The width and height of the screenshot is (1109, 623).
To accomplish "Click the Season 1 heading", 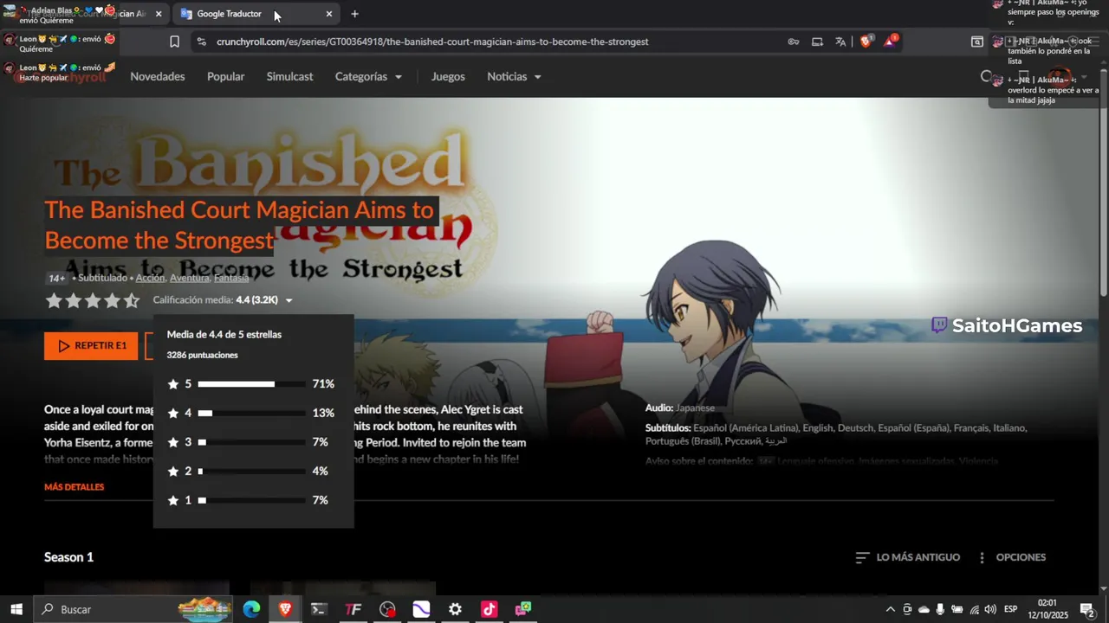I will tap(68, 557).
